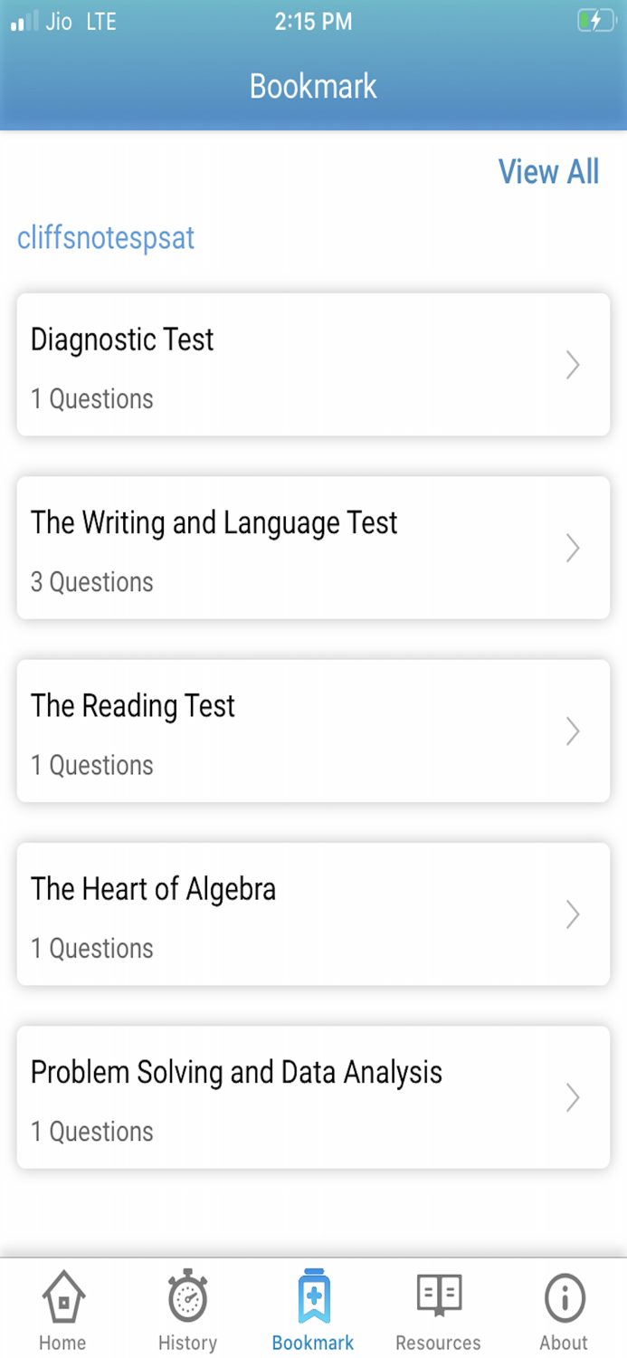Go to the Resources tab

coord(438,1308)
